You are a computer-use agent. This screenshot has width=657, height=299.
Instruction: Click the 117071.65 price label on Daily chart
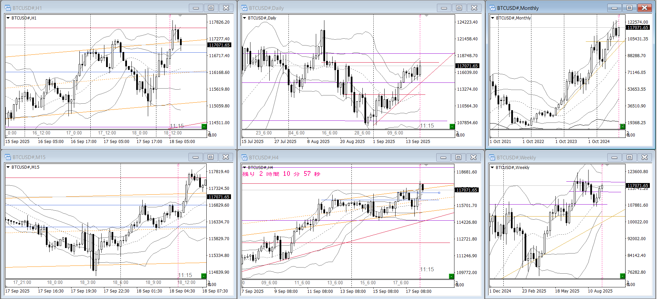467,66
